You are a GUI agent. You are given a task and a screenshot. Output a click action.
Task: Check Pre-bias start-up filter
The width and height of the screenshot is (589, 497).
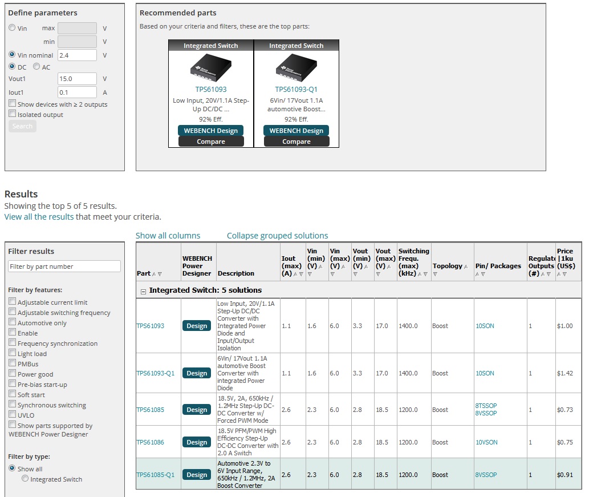pos(13,383)
